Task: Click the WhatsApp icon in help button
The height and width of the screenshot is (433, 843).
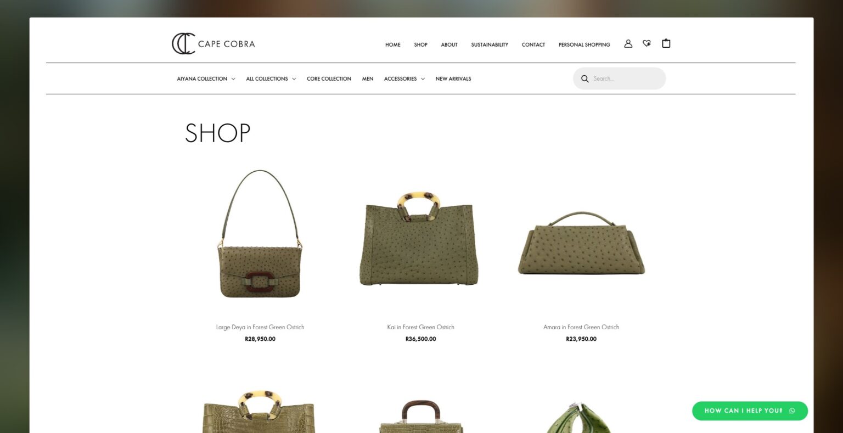Action: (792, 410)
